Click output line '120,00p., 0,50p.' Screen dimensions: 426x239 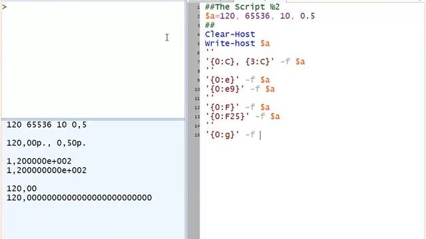point(46,143)
